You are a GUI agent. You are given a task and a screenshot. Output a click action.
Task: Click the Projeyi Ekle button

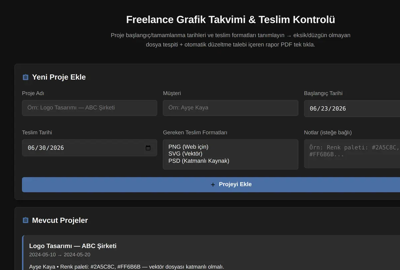[x=211, y=184]
